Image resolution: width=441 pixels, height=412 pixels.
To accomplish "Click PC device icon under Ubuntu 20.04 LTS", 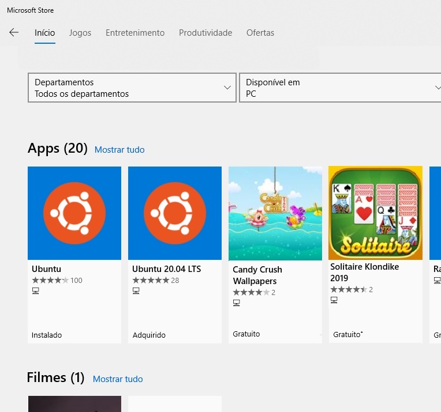I will click(x=136, y=291).
